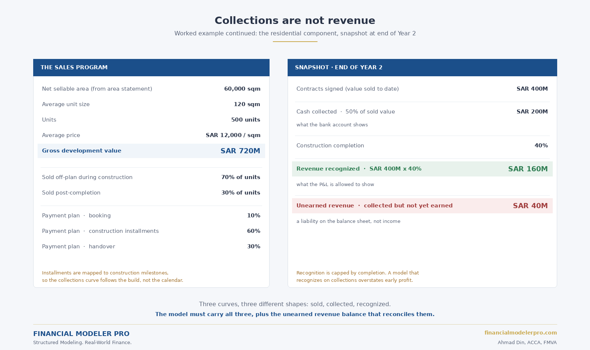Viewport: 590px width, 350px height.
Task: Select the 'SAR 200M' value
Action: tap(532, 112)
